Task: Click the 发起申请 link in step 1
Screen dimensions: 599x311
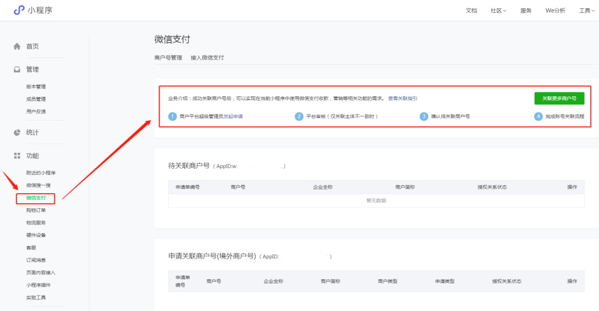Action: [233, 116]
